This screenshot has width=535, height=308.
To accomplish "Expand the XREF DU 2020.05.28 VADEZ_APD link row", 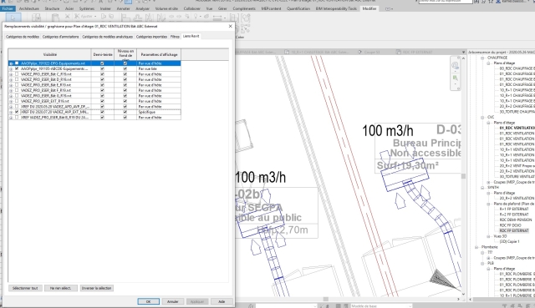I will [x=11, y=107].
